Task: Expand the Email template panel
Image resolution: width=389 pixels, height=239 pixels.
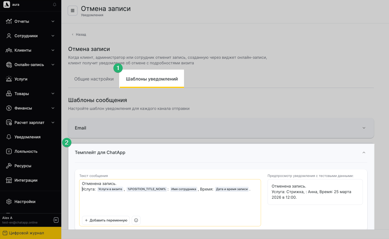Action: click(x=364, y=128)
